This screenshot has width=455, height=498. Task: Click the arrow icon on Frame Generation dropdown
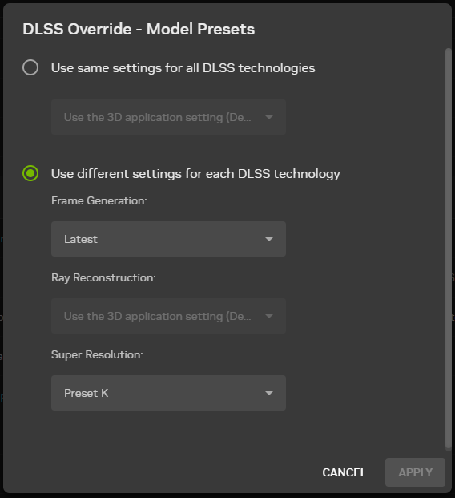(x=269, y=239)
